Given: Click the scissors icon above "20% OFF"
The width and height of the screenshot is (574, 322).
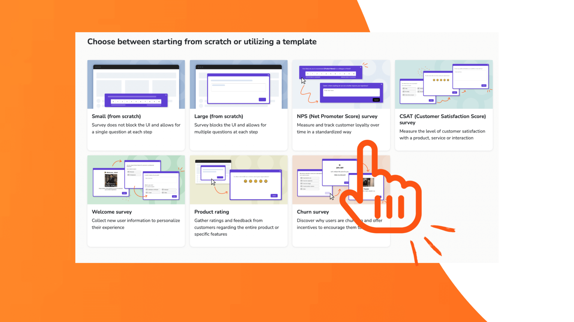Looking at the screenshot, I should pyautogui.click(x=340, y=165).
